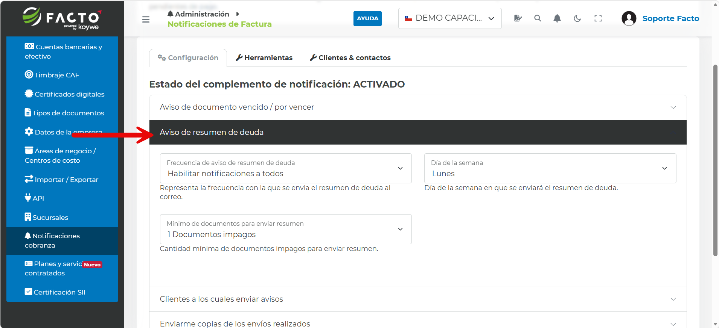Click the AYUDA button
719x328 pixels.
[367, 18]
